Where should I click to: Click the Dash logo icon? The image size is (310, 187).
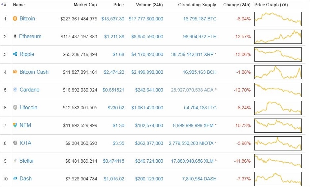pyautogui.click(x=15, y=179)
